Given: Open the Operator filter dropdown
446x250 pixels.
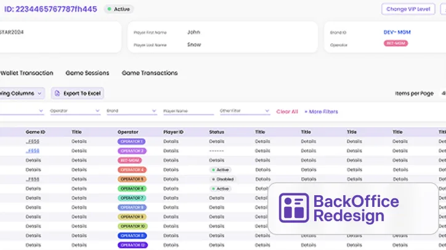Looking at the screenshot, I should 75,111.
